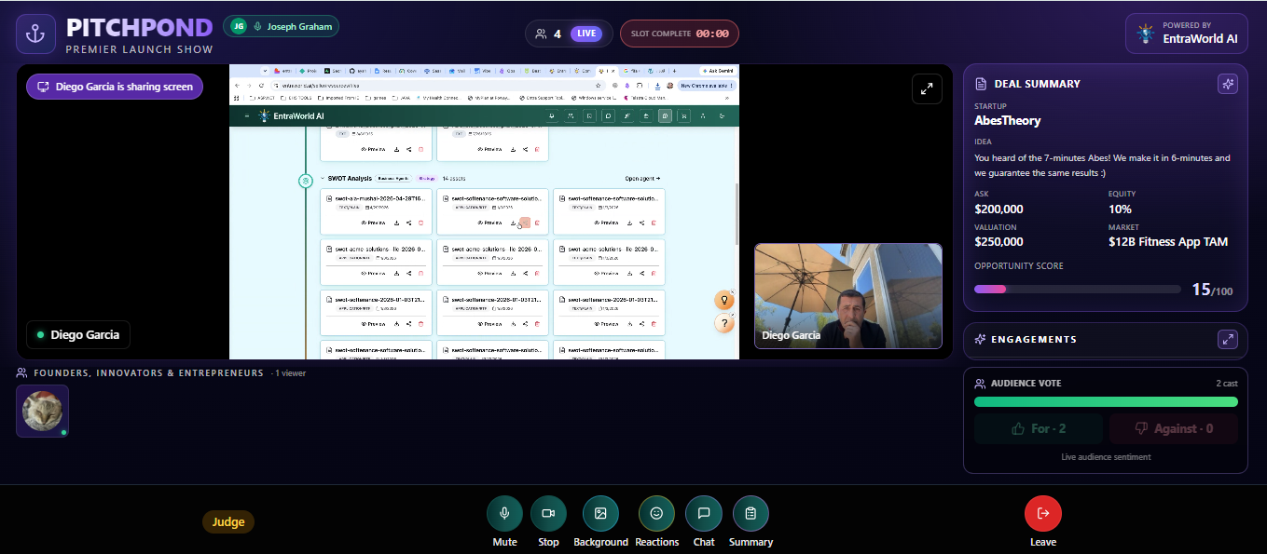Stop the camera video

click(548, 513)
